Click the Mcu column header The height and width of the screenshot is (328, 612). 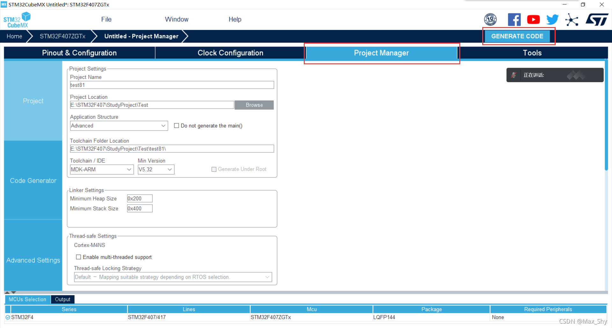[311, 309]
